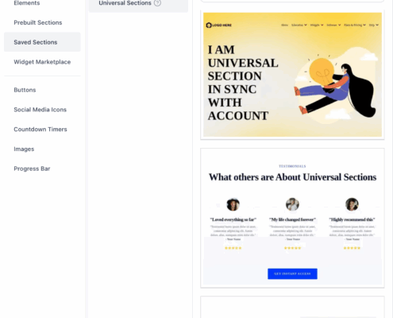Select the first testimonial avatar photo
The height and width of the screenshot is (318, 393).
[233, 204]
